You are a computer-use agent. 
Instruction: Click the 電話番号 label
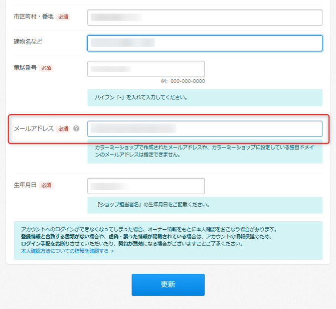25,68
